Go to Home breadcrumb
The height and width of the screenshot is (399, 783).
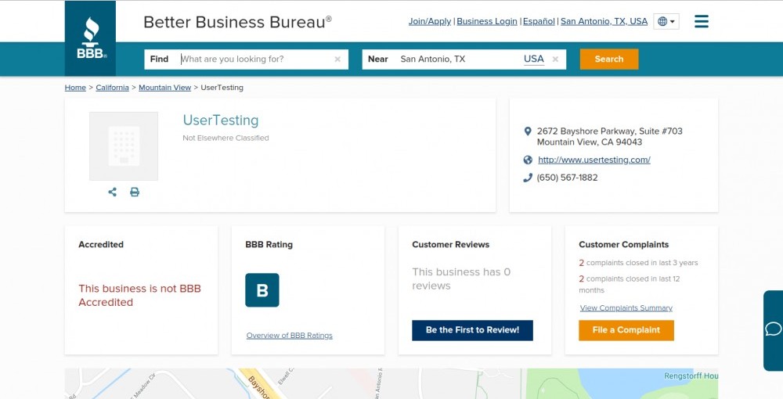75,88
